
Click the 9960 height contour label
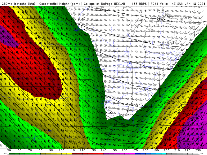tap(168, 69)
